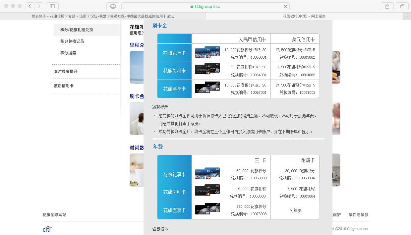Image resolution: width=411 pixels, height=235 pixels.
Task: Click the 800花旗礼程=RMB 20 value
Action: 248,67
